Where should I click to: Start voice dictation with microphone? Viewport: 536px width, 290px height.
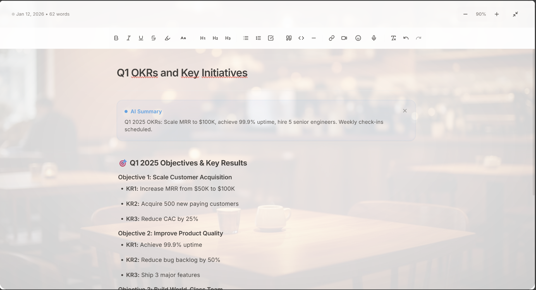[374, 38]
